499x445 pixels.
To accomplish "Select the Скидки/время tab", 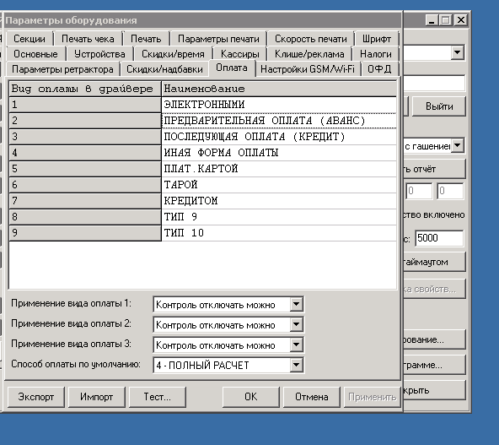I will pos(173,54).
